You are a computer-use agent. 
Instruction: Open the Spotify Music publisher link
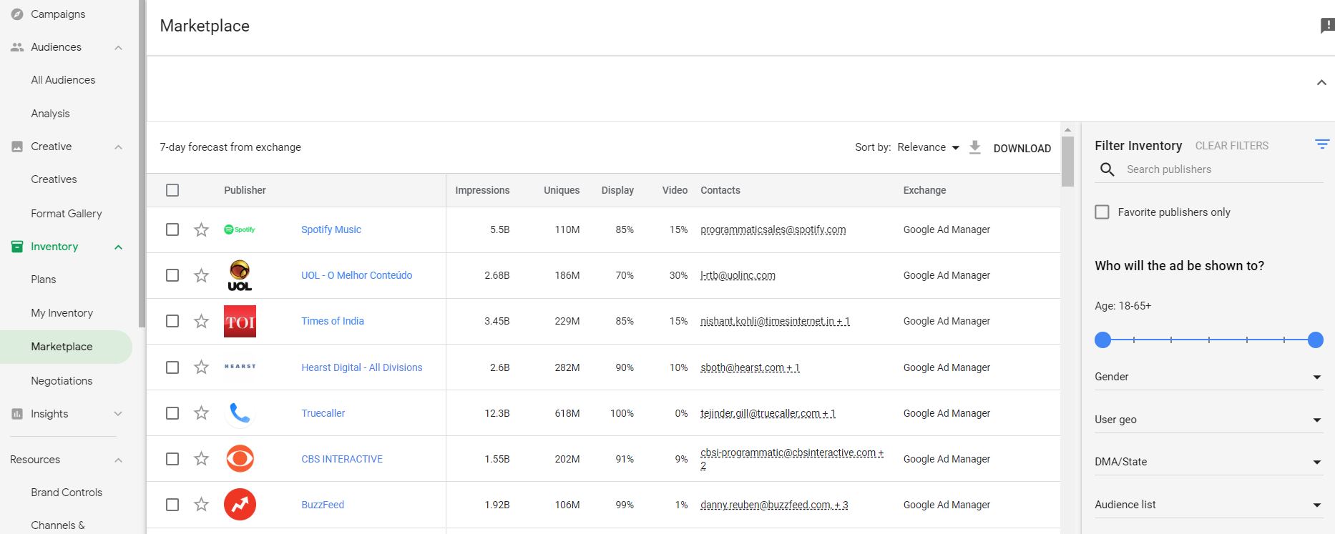[x=331, y=229]
